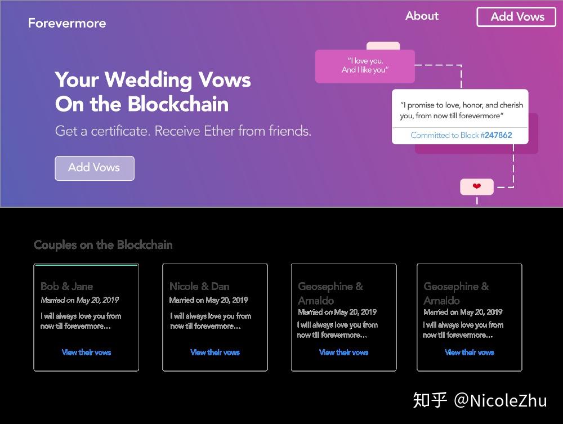Open the Committed to Block #247862 link
Screen dimensions: 563x424
tap(461, 135)
